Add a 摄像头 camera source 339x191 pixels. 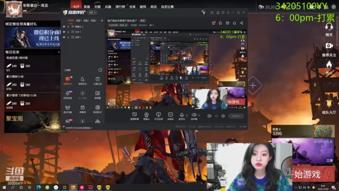146,116
